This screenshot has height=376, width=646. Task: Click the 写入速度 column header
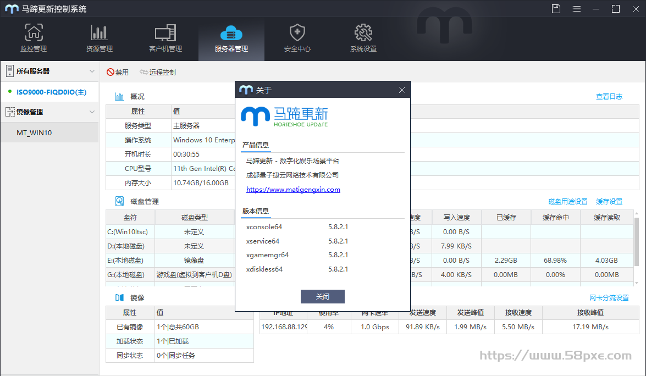456,218
